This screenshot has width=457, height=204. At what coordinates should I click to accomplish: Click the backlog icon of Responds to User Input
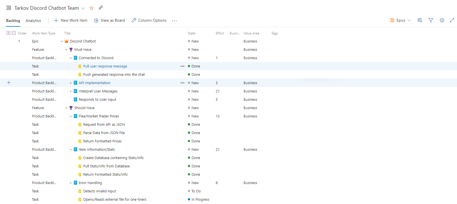pyautogui.click(x=75, y=99)
